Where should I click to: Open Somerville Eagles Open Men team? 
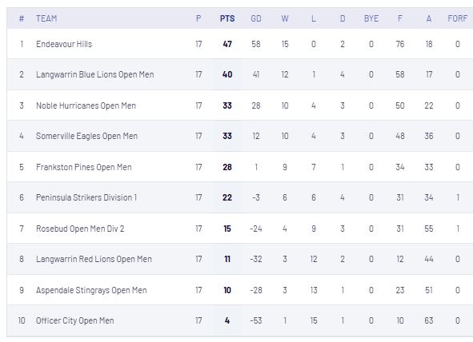(87, 136)
